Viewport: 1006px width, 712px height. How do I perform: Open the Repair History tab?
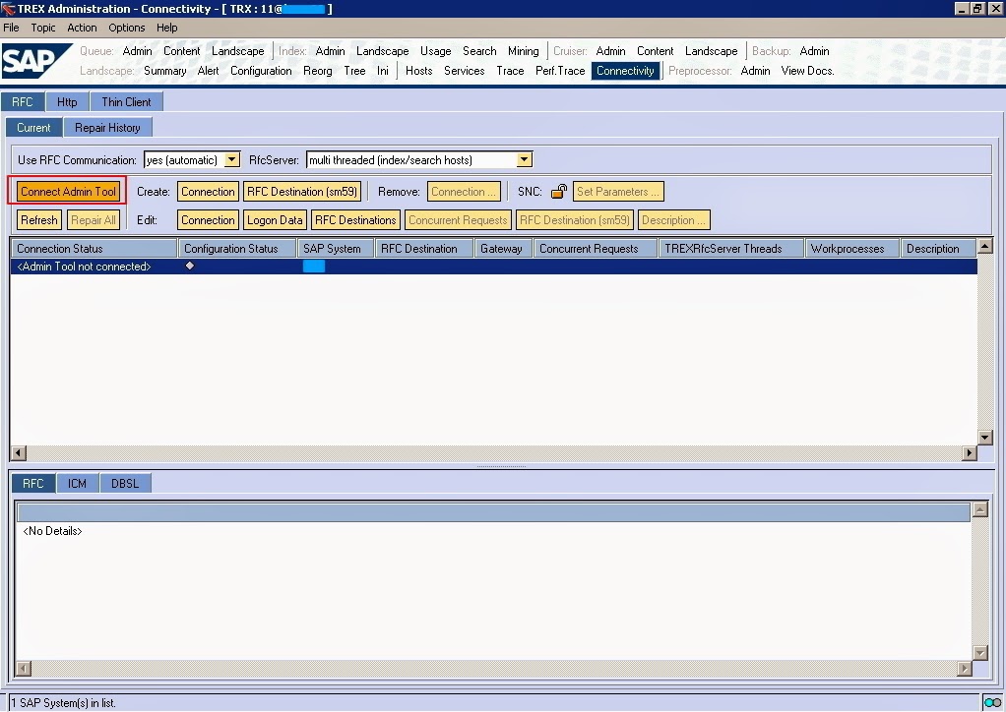(x=108, y=128)
